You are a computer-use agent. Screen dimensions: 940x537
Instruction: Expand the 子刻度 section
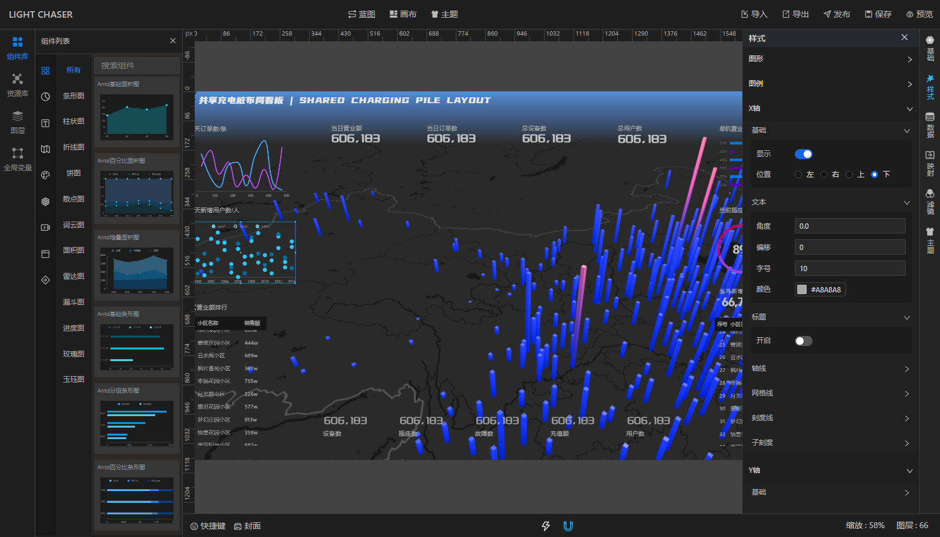831,443
